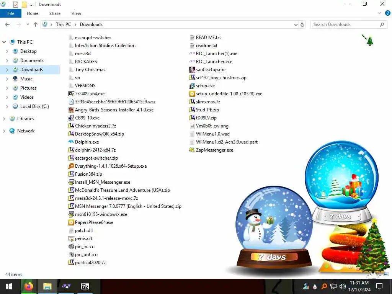Click the RTC_Launcher(1).exe icon
This screenshot has width=392, height=294.
(192, 54)
